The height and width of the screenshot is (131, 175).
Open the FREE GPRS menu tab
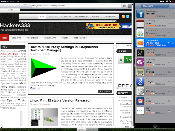click(17, 38)
